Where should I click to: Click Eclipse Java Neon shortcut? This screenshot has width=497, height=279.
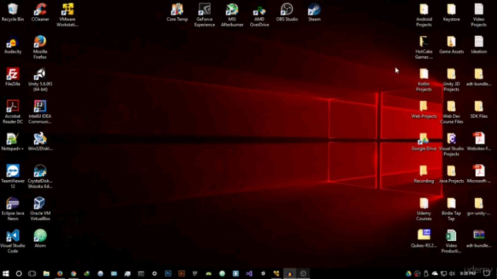pos(13,209)
